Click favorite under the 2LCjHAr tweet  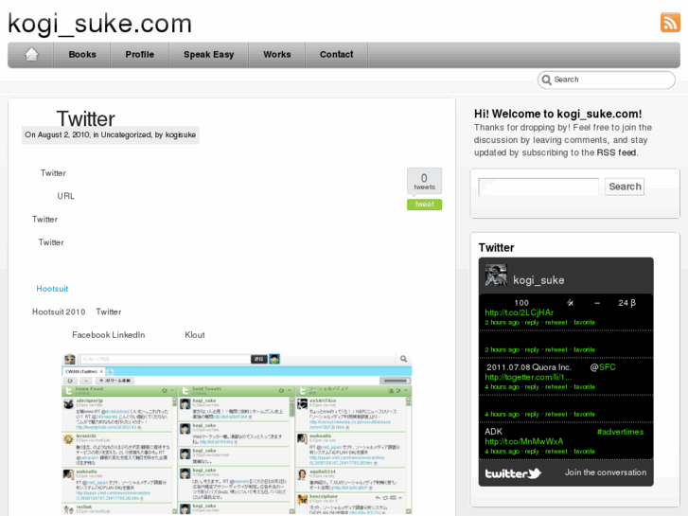pyautogui.click(x=585, y=322)
